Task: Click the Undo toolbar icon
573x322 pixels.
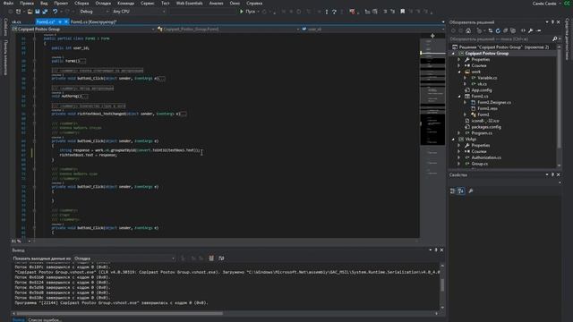Action: click(56, 12)
